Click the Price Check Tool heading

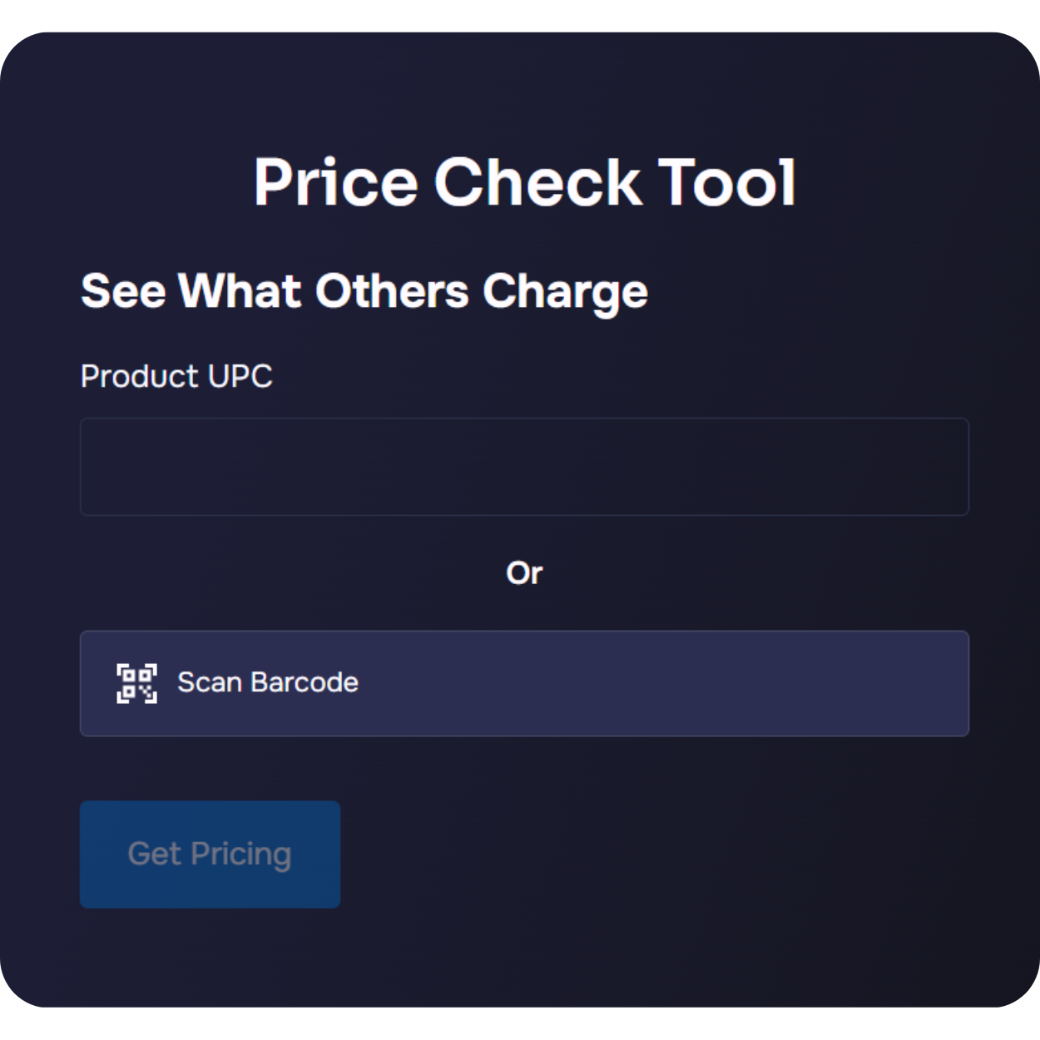click(524, 181)
